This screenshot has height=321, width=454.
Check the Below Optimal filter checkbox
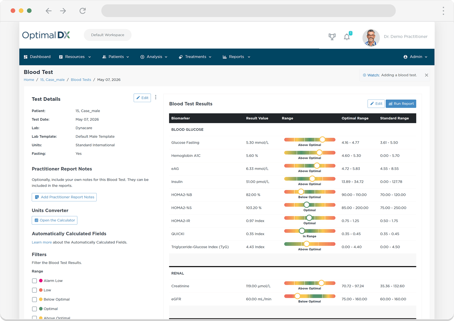tap(34, 300)
